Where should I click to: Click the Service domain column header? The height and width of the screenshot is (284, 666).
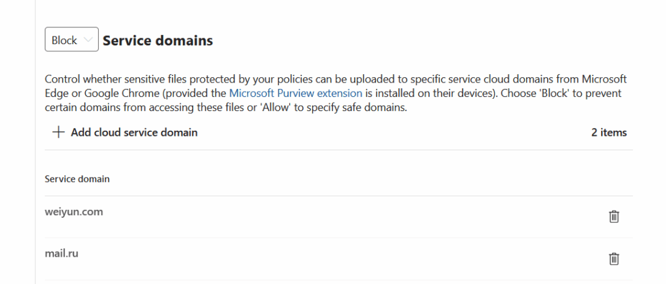click(77, 179)
